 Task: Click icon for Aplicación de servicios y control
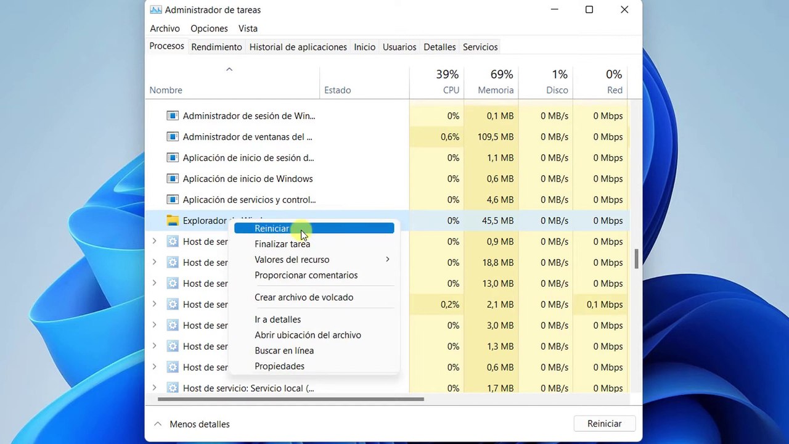(x=173, y=200)
